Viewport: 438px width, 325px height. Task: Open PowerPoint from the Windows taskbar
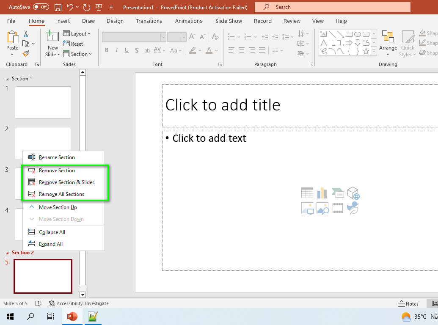coord(72,317)
